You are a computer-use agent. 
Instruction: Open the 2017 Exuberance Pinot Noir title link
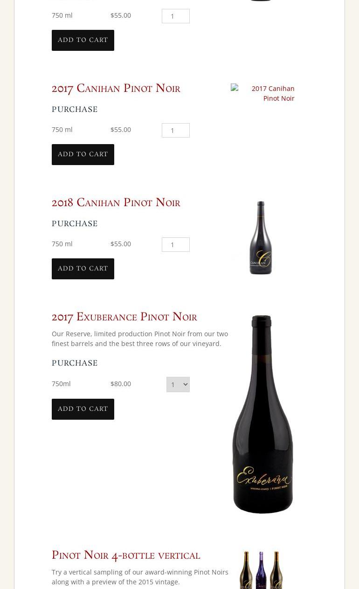pos(124,317)
